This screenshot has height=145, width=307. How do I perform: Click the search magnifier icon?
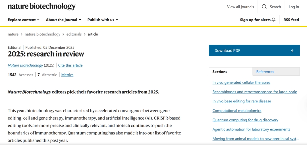(x=264, y=7)
